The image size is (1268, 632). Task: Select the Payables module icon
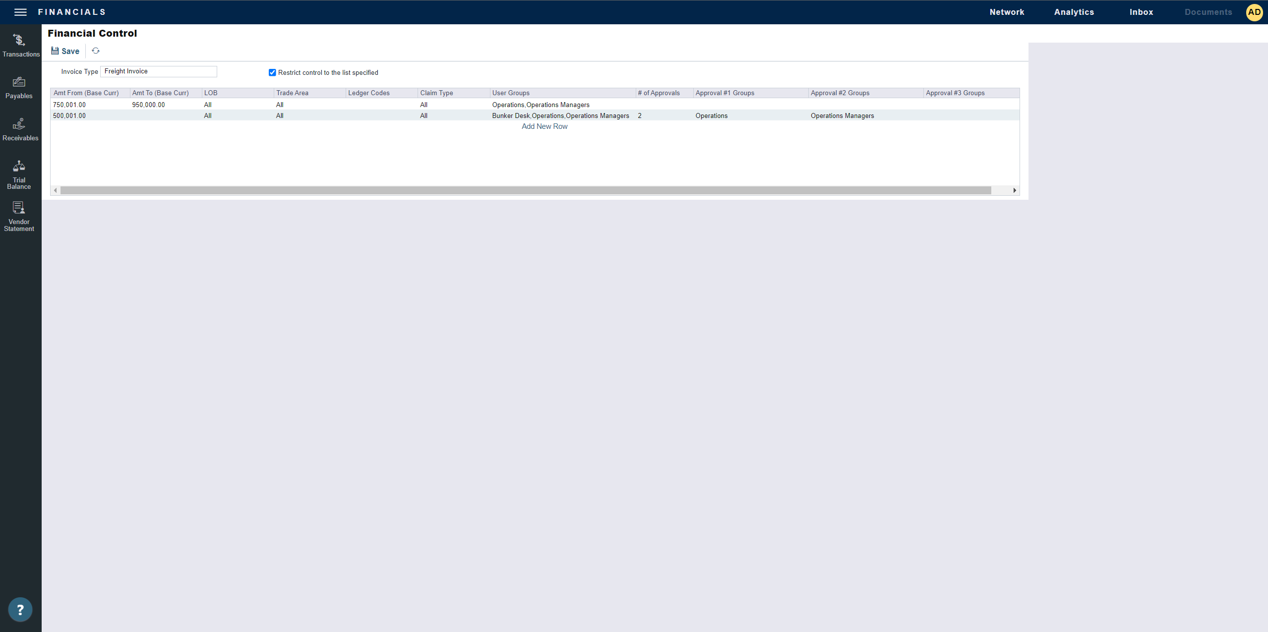click(x=20, y=87)
